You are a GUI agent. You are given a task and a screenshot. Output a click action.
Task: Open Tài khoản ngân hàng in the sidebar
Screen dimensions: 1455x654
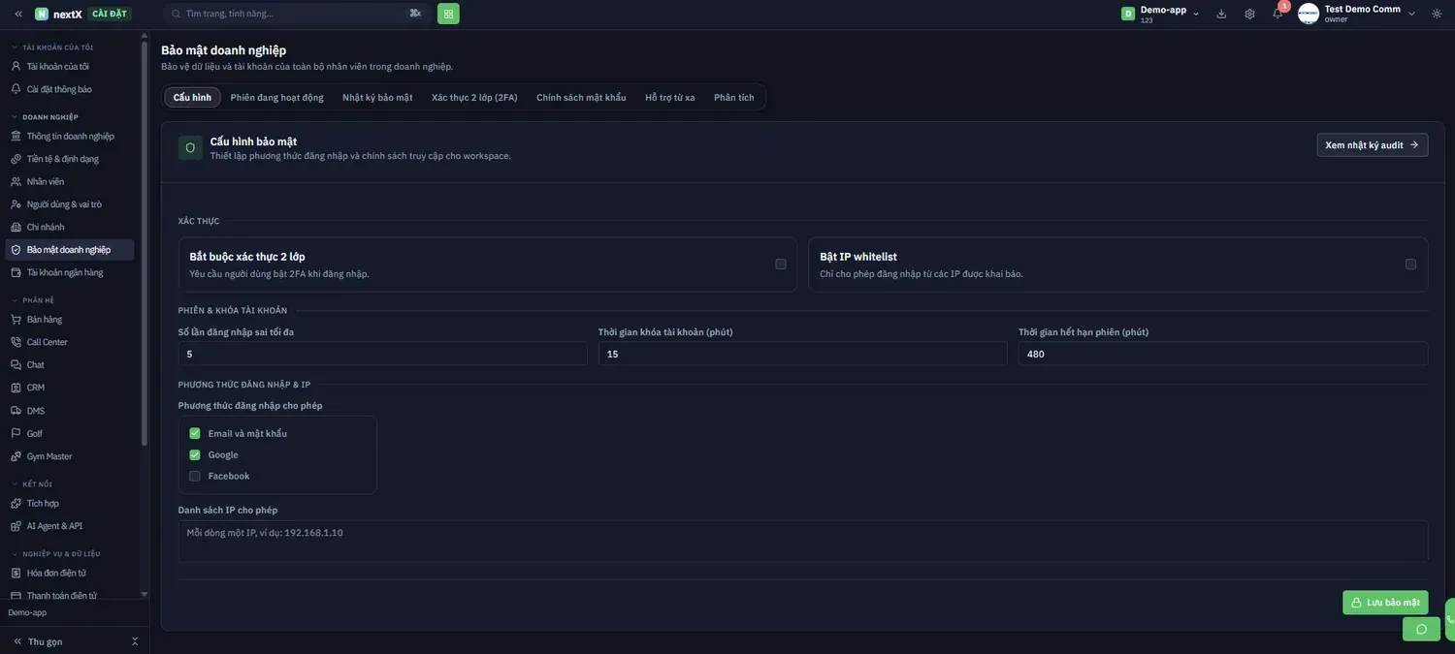[70, 272]
